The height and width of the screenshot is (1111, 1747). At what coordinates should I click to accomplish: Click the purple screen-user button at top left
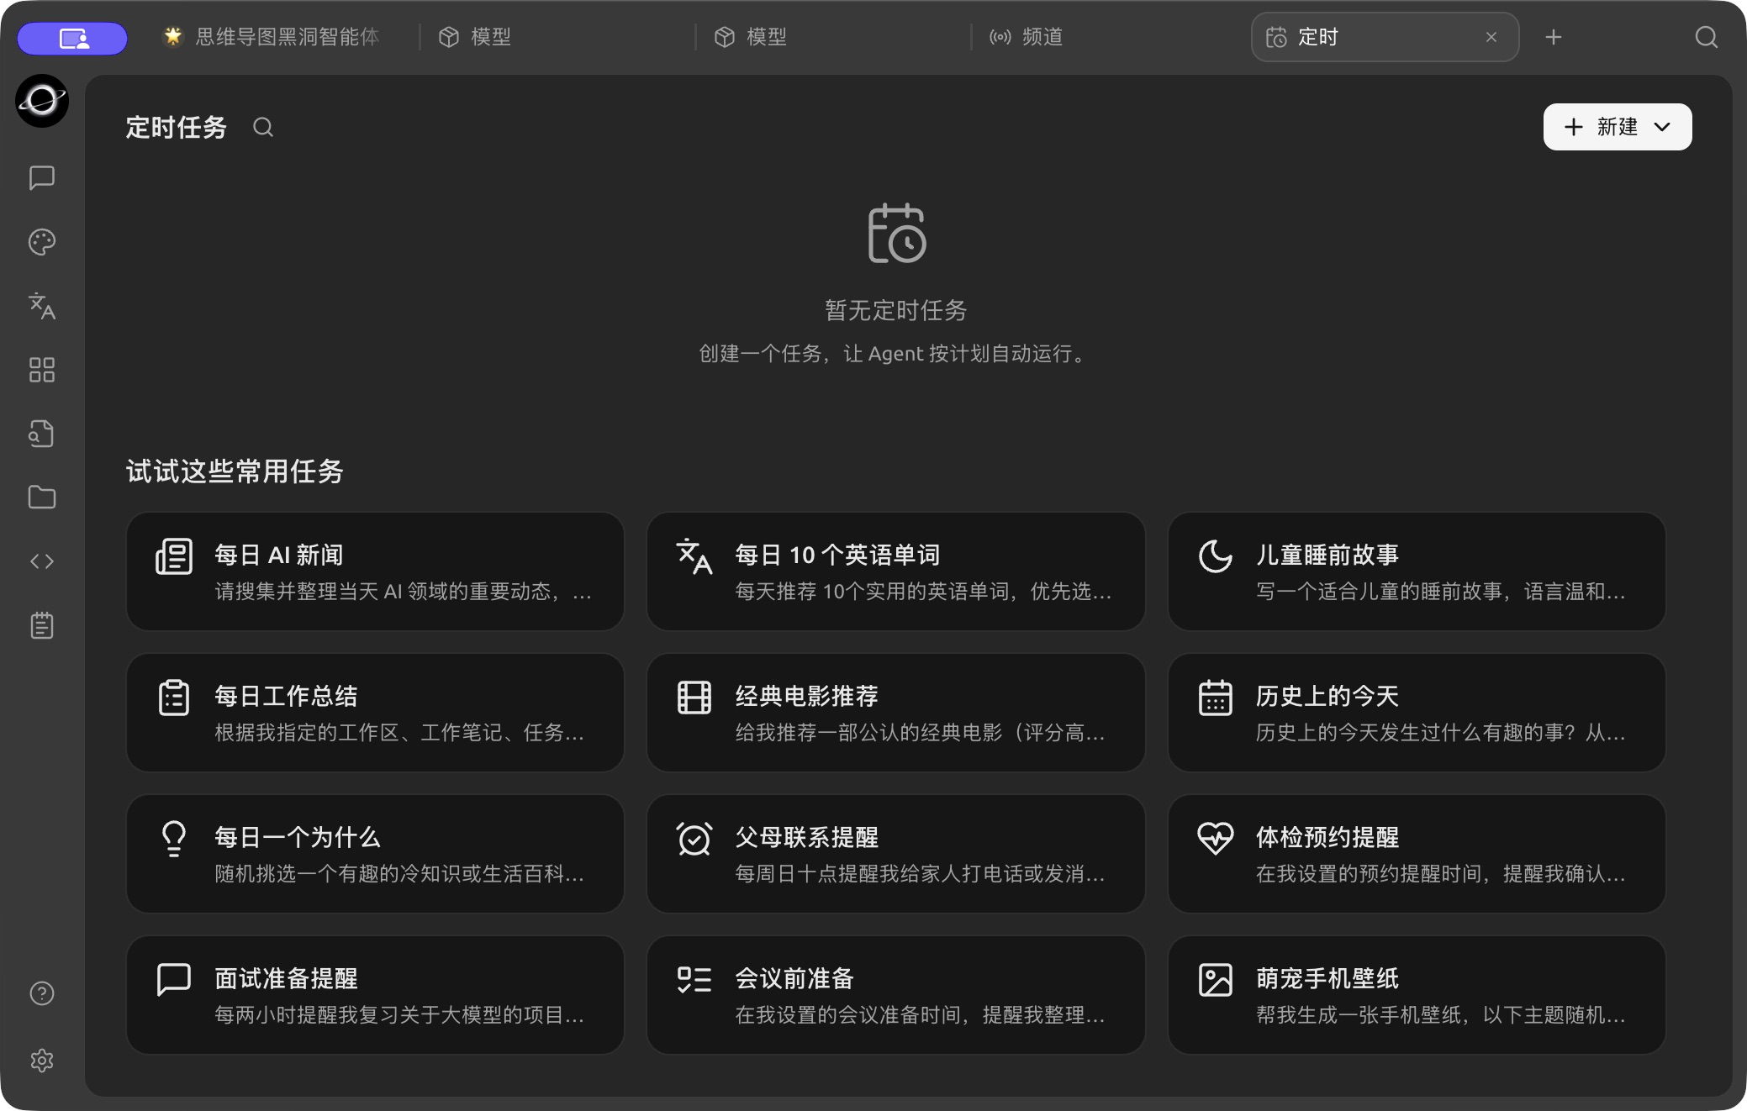tap(73, 38)
